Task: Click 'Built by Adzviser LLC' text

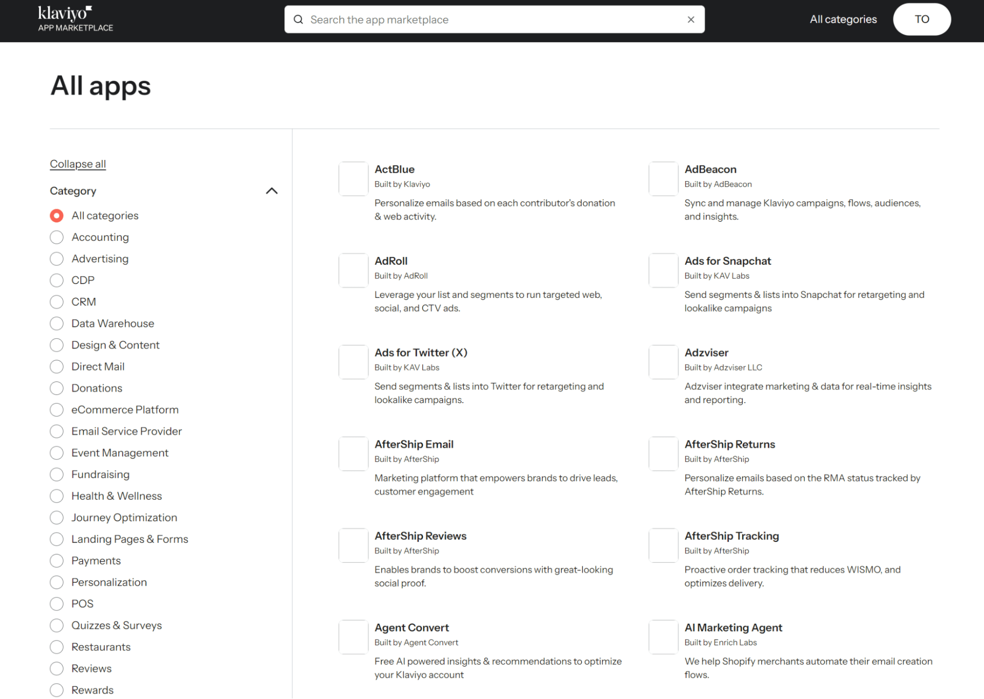Action: [x=723, y=367]
